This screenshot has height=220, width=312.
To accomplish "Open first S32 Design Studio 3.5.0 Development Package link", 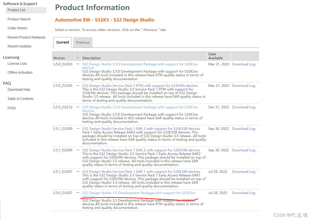I will tap(140, 66).
